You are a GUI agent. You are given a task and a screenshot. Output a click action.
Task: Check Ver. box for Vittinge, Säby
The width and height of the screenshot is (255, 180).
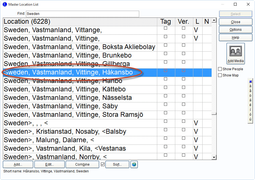tap(184, 104)
